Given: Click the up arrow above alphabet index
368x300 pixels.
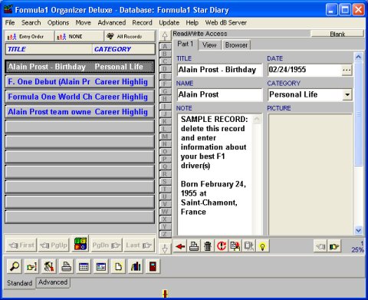Looking at the screenshot, I should (x=165, y=35).
